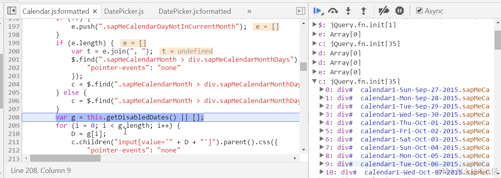Viewport: 501px width, 178px height.
Task: Expand item 2 calendar1-Tue-Sep-29-2015
Action: [322, 106]
